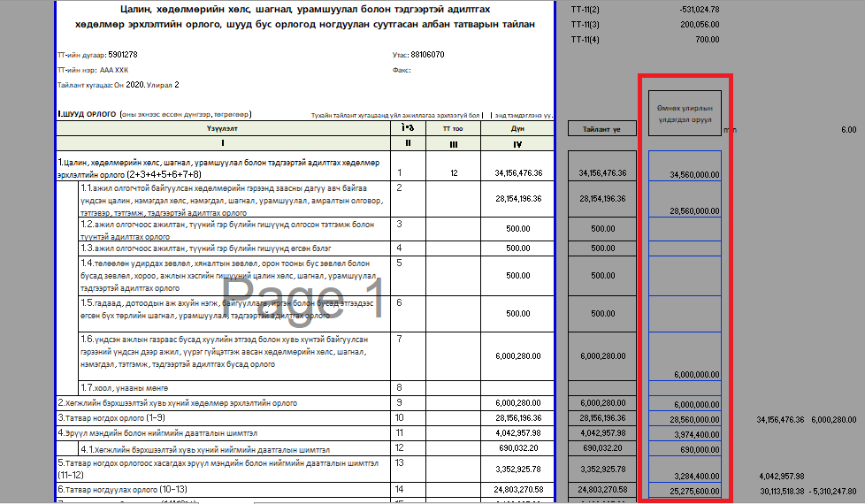Image resolution: width=865 pixels, height=504 pixels.
Task: Select the phone number 88106070 cell
Action: coord(427,55)
